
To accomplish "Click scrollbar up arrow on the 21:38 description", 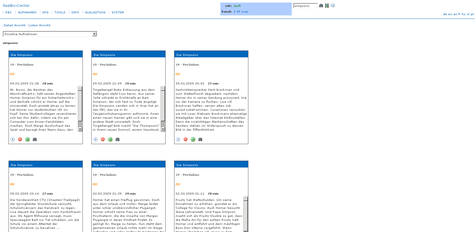I will 80,88.
